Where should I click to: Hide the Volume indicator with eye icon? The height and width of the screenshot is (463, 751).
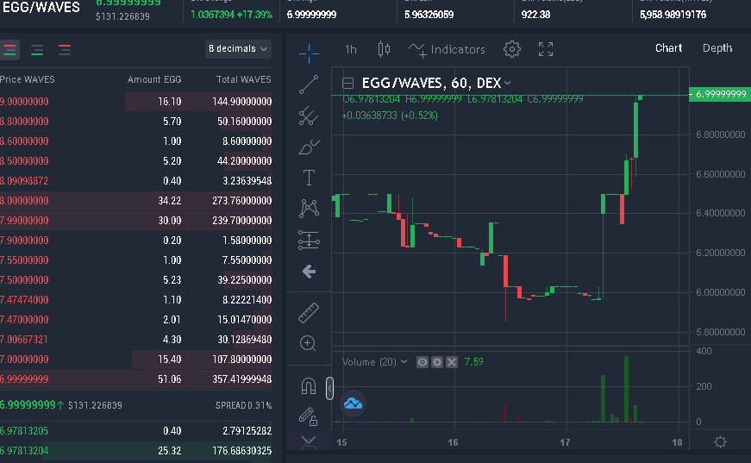(422, 362)
